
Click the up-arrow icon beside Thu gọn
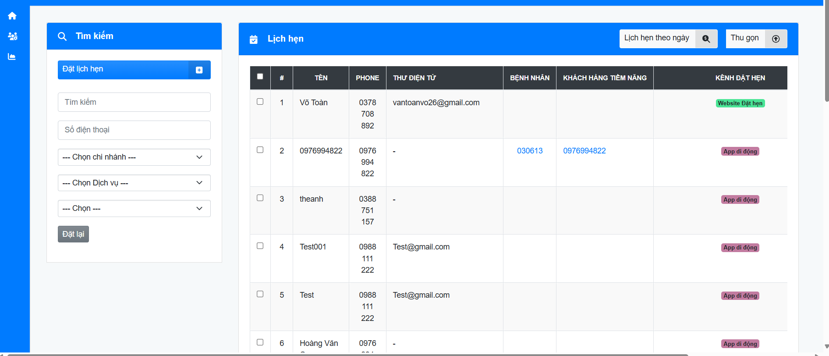(x=776, y=39)
